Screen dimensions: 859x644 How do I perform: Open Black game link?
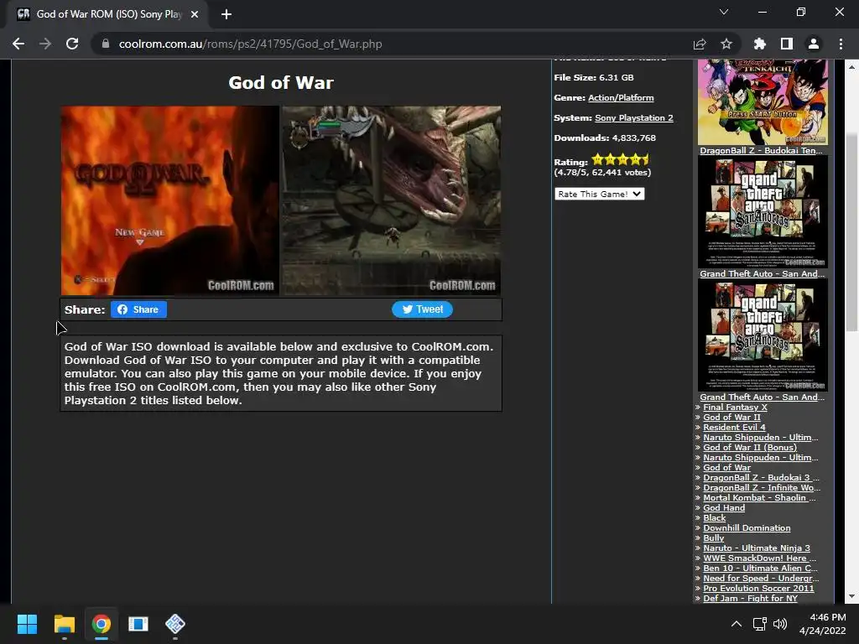pyautogui.click(x=715, y=518)
